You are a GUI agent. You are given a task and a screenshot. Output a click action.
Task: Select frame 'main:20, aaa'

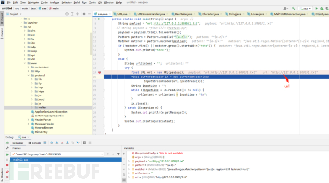(x=66, y=160)
